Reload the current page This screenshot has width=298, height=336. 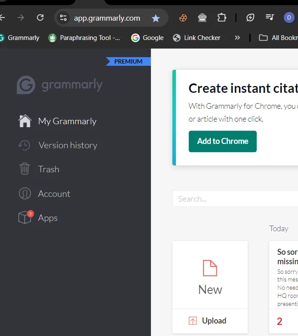(40, 18)
